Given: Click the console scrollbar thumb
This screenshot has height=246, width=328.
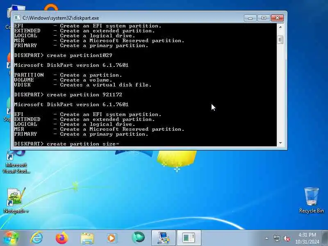Looking at the screenshot, I should point(280,40).
